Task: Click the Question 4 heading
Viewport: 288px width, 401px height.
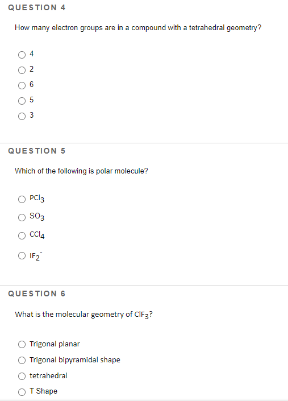Action: click(x=37, y=7)
